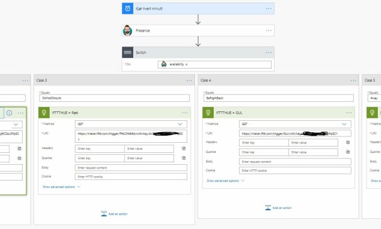Click Add an action in Case 4
Screen dimensions: 381x229
click(x=279, y=208)
